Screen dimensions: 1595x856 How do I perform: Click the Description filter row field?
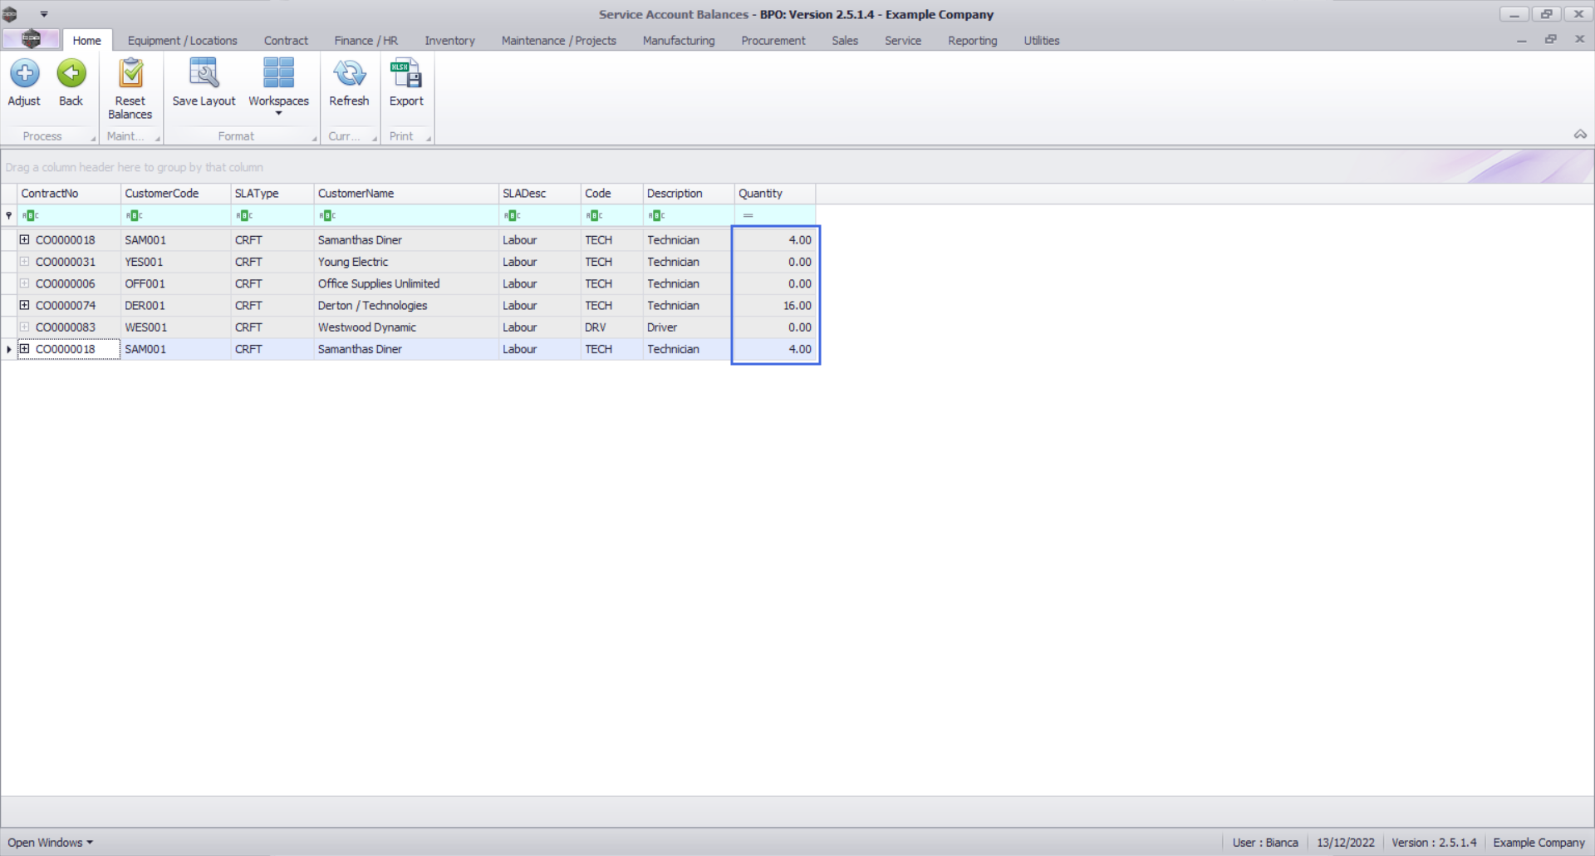point(689,216)
